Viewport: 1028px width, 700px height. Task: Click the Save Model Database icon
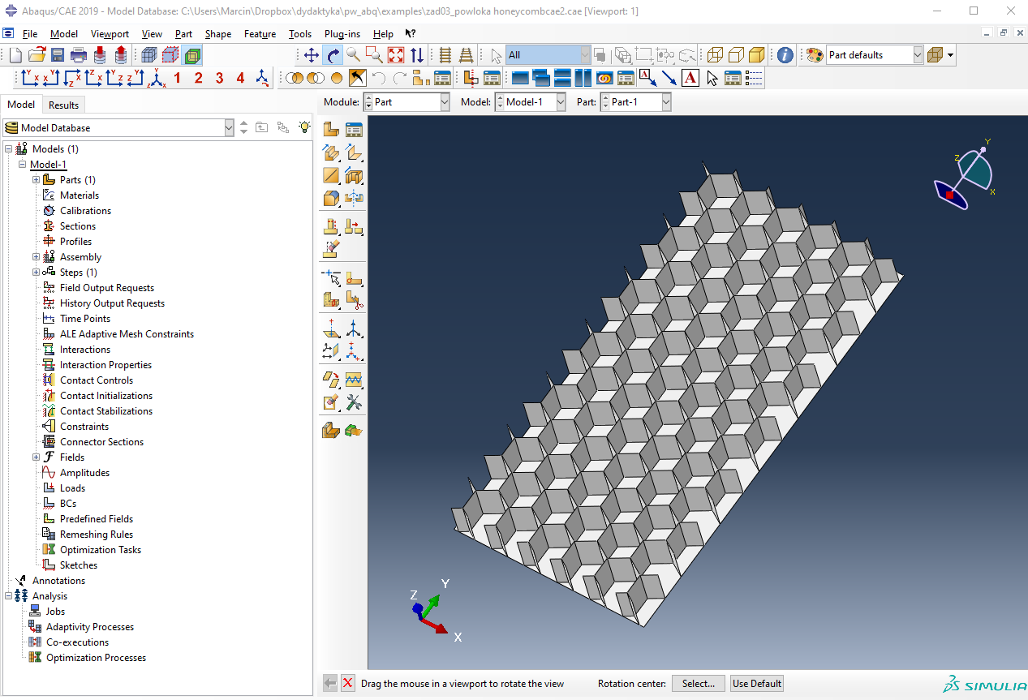pos(58,55)
